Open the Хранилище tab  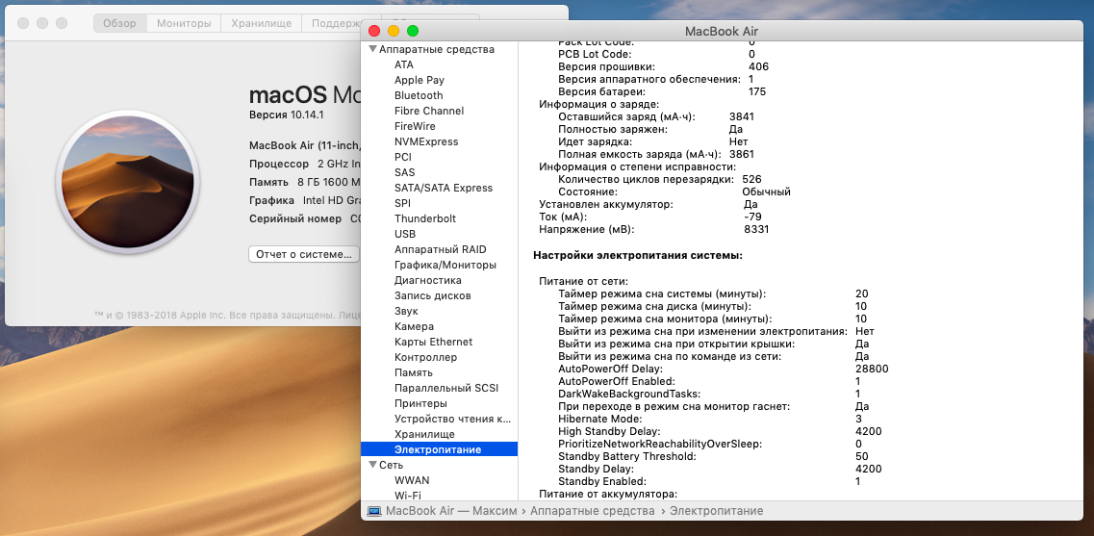coord(260,23)
